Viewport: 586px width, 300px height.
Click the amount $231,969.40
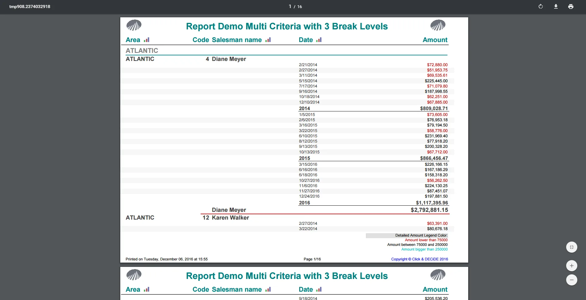[x=436, y=136]
